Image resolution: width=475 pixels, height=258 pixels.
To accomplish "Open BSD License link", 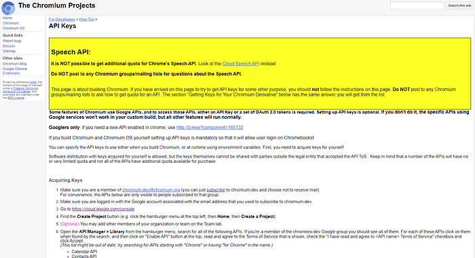I will 16,98.
